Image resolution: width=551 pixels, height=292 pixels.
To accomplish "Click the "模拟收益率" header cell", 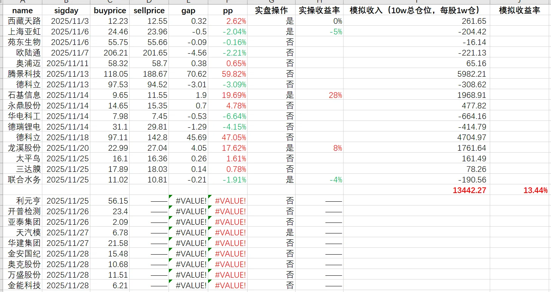I will click(520, 10).
